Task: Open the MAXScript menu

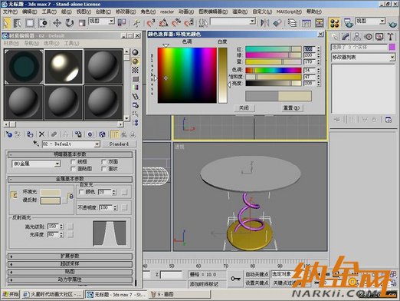Action: 289,12
